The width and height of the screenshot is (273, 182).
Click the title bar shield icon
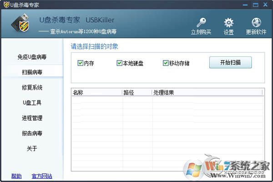[x=6, y=5]
